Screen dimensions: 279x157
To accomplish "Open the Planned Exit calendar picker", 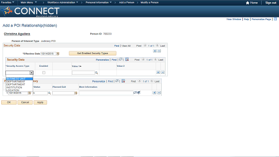I will click(x=76, y=93).
